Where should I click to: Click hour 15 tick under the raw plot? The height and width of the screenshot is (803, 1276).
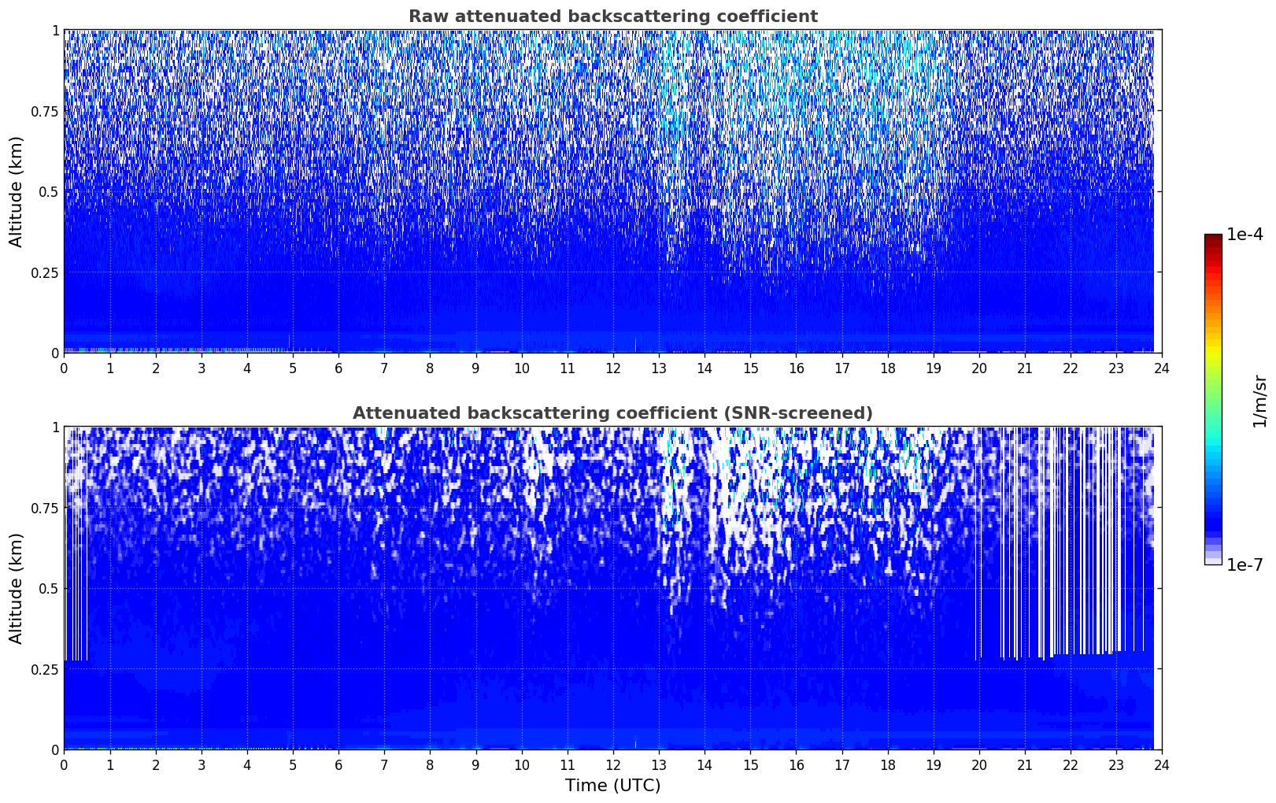pos(750,368)
